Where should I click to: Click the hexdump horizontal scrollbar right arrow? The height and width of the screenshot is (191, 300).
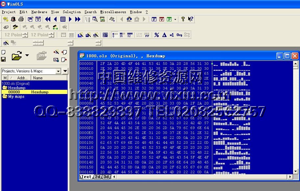click(x=290, y=177)
